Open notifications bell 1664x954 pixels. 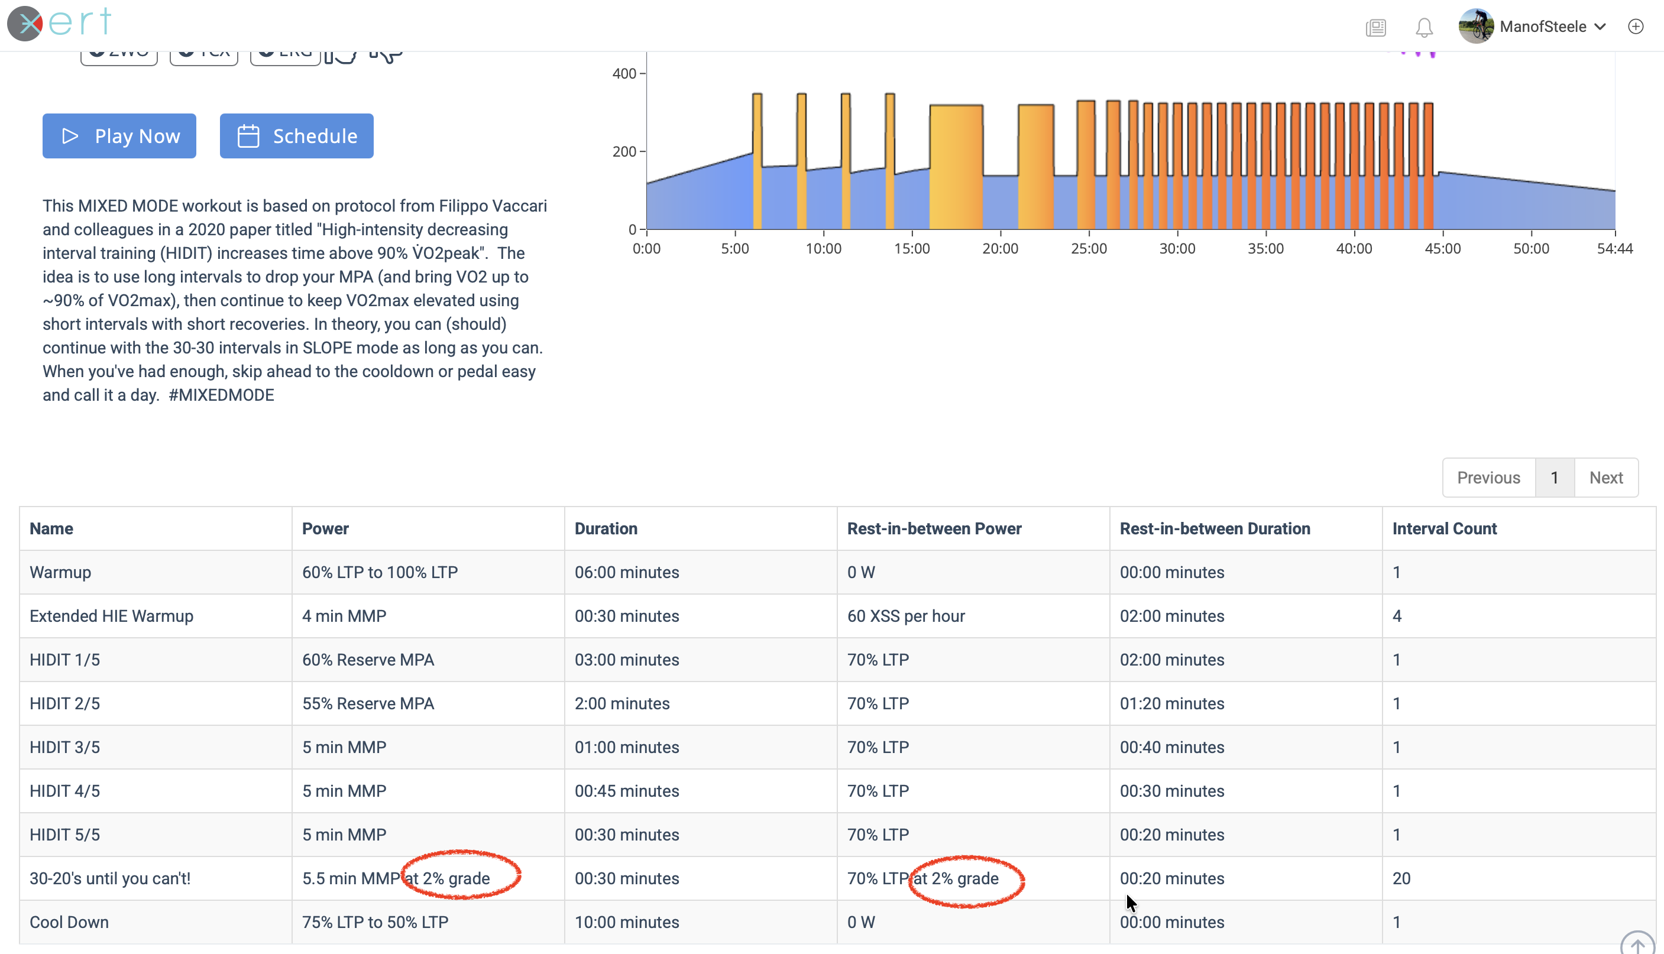pos(1423,28)
